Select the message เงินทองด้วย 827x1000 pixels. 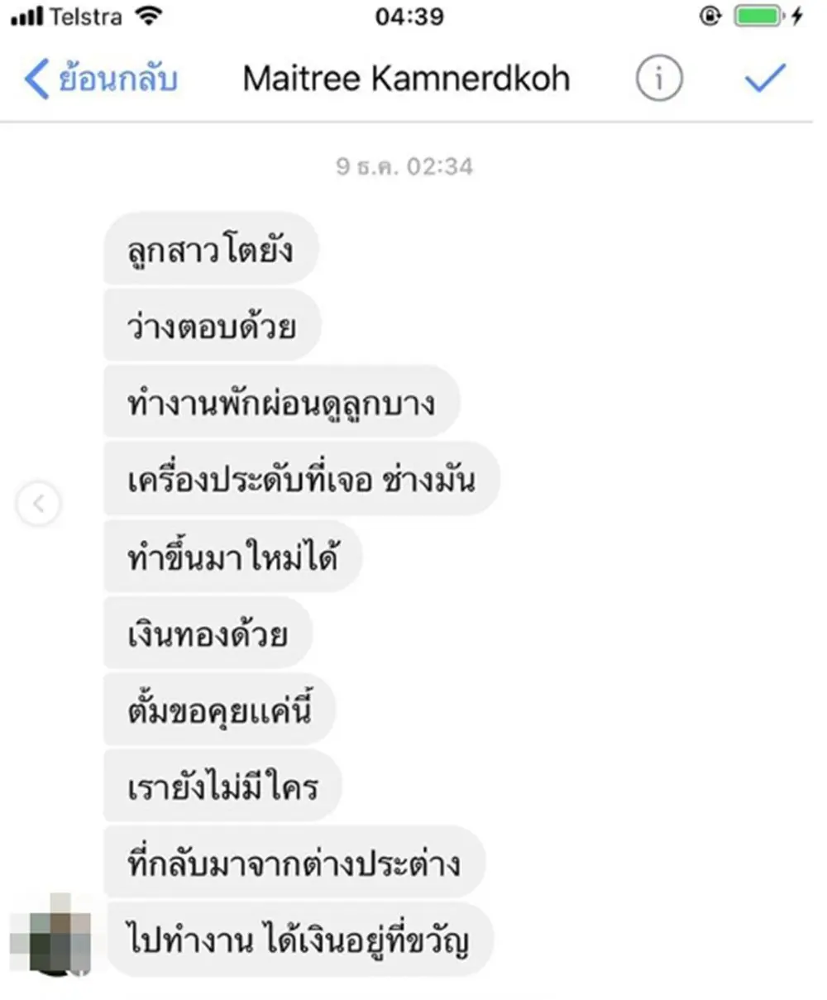point(208,634)
